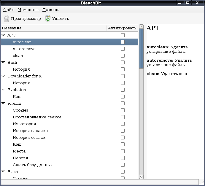Image resolution: width=205 pixels, height=186 pixels.
Task: Click the Предпросмотр button label
Action: coord(26,19)
